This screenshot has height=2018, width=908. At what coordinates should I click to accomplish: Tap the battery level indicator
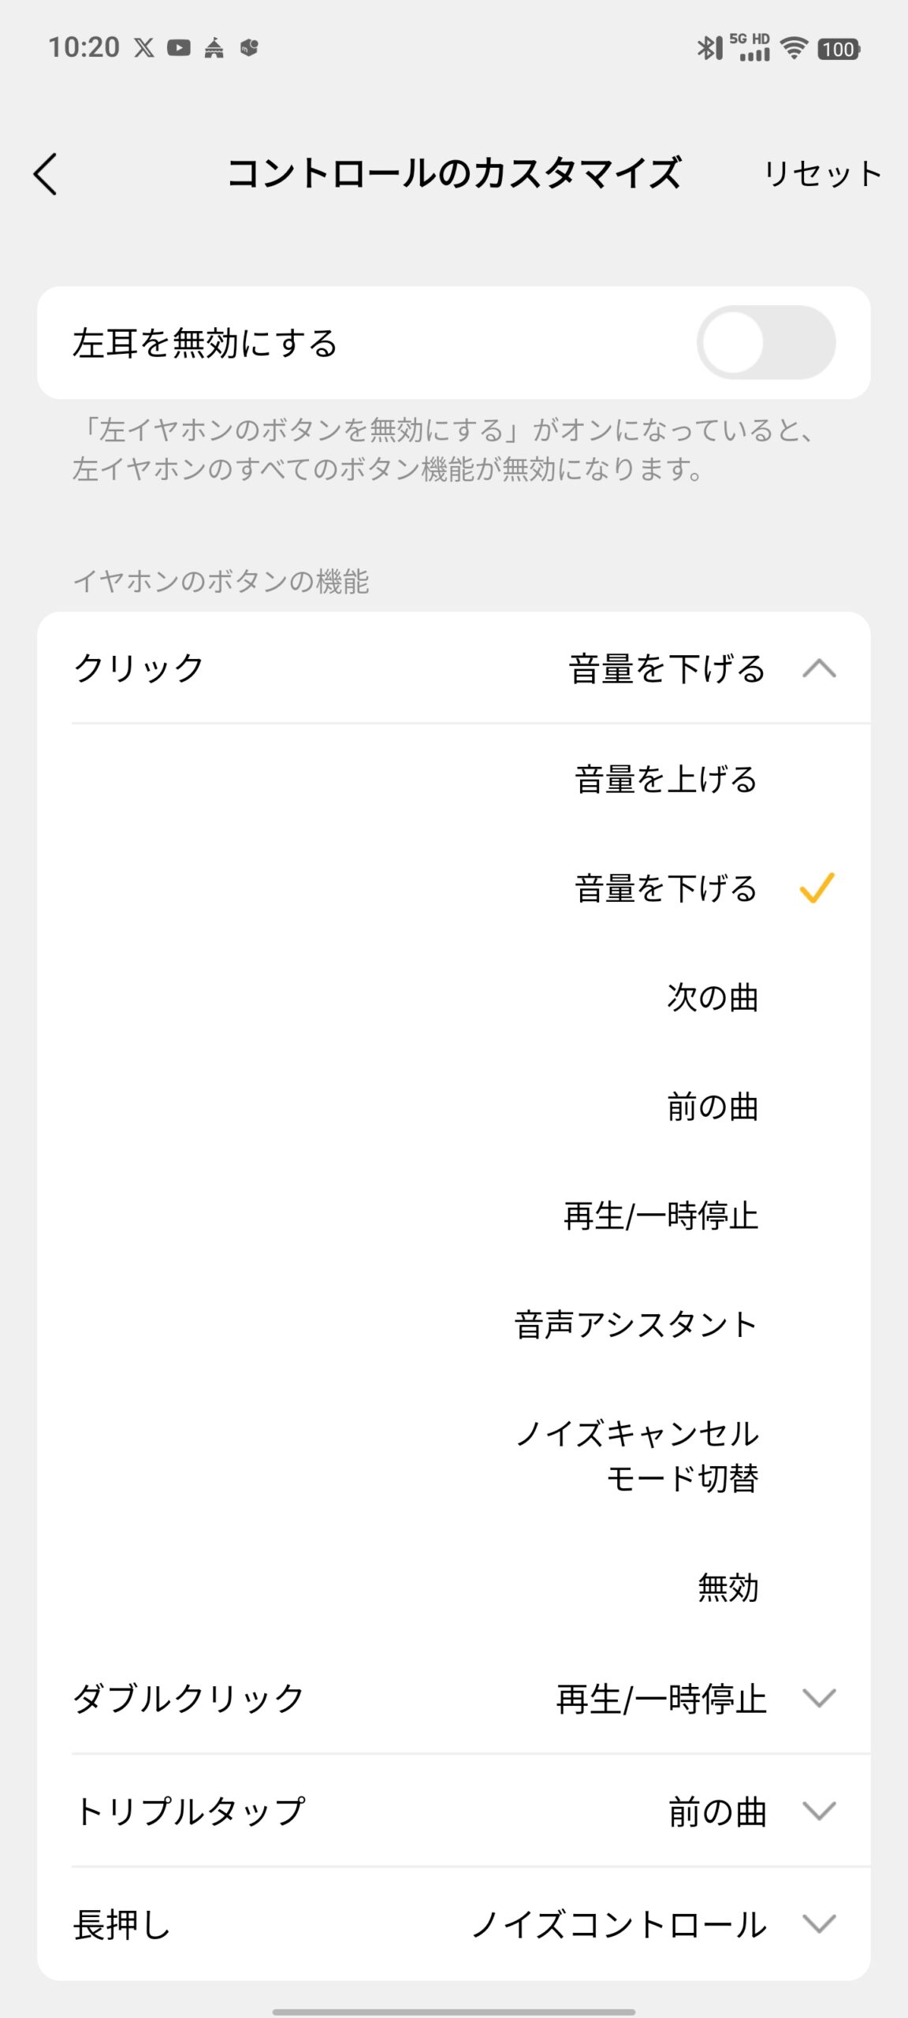click(x=838, y=49)
